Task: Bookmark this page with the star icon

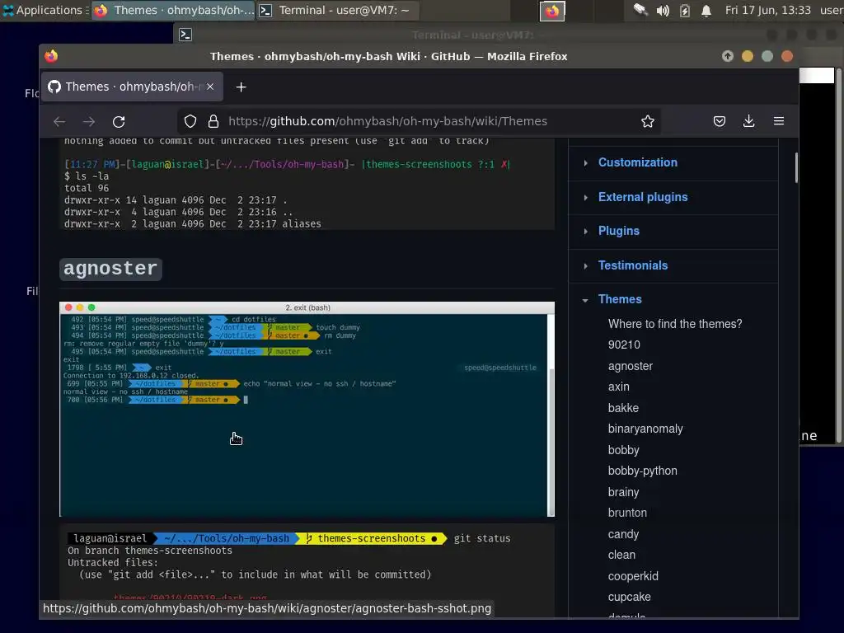Action: [x=648, y=121]
